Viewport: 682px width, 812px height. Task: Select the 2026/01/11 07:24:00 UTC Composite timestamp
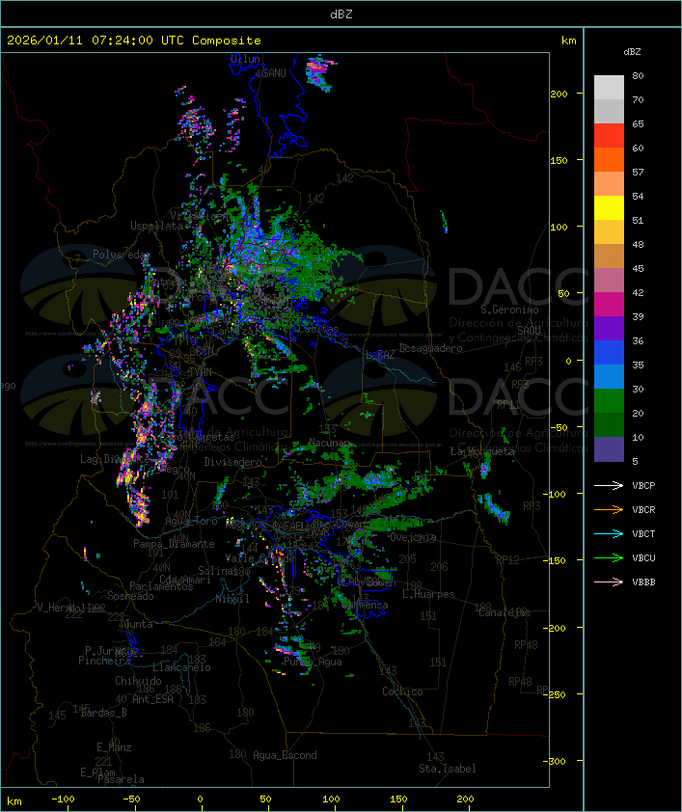[134, 40]
